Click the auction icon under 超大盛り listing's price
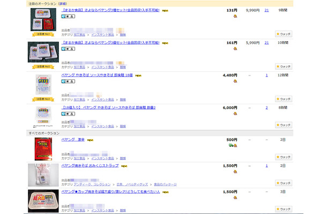 tap(235, 197)
